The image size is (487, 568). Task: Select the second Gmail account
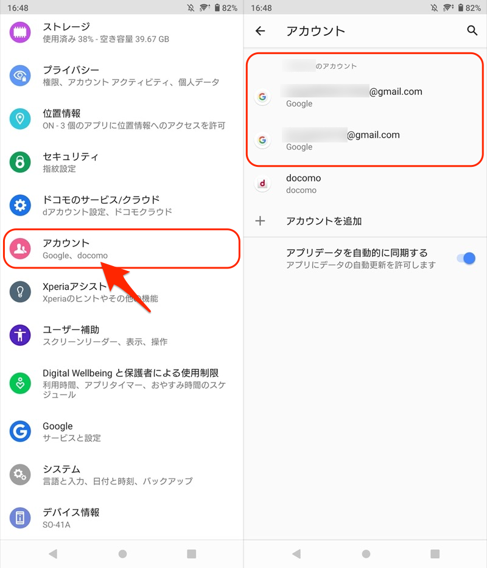point(365,140)
